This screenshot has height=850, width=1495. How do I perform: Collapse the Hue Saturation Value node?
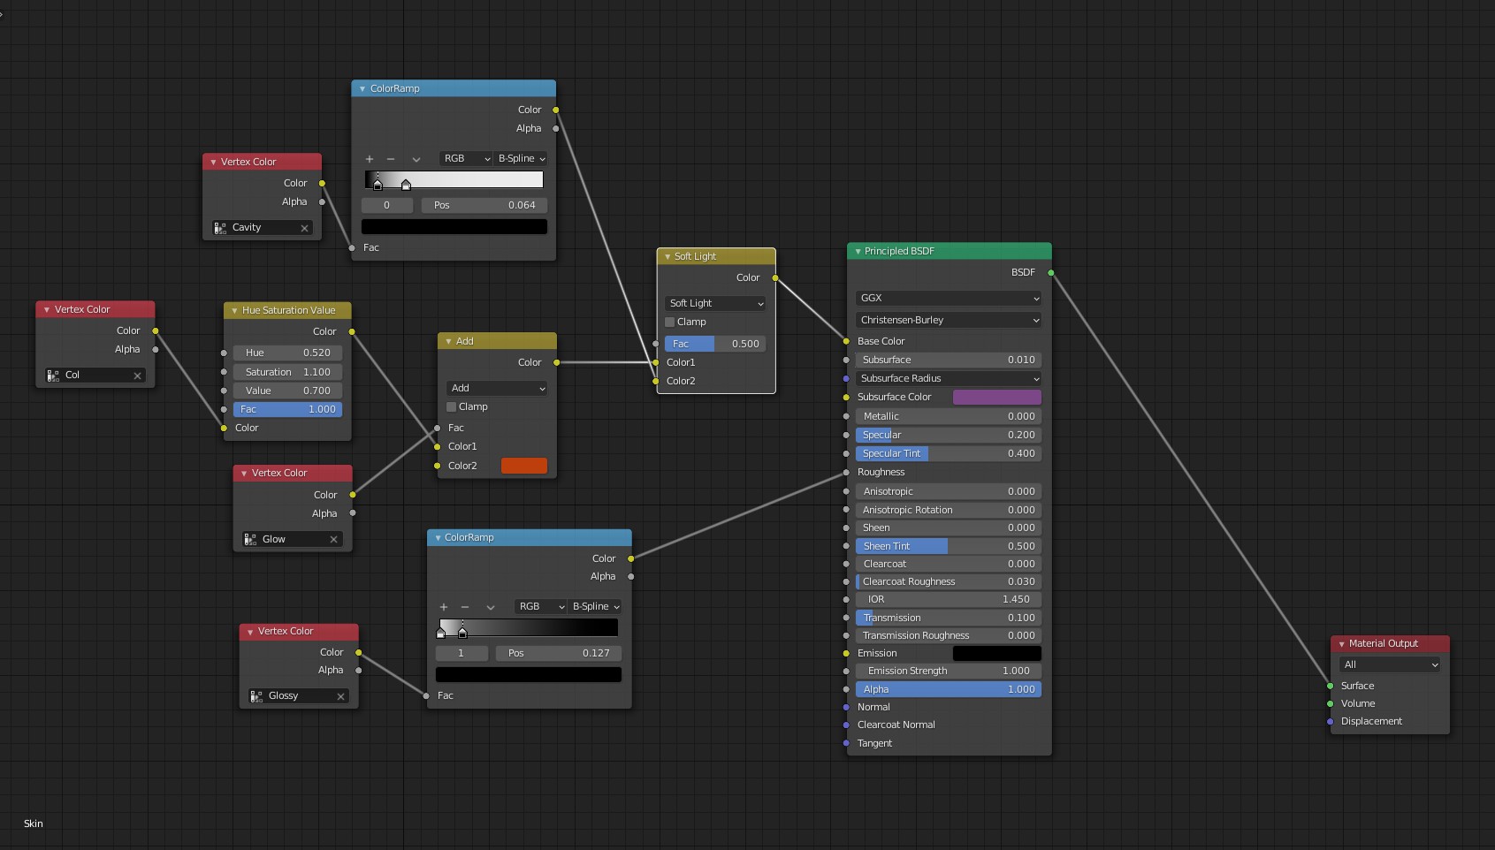[234, 311]
